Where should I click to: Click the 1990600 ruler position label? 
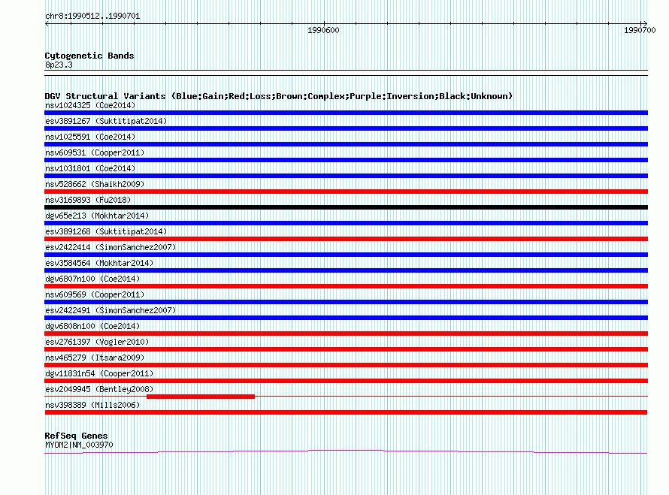(323, 30)
